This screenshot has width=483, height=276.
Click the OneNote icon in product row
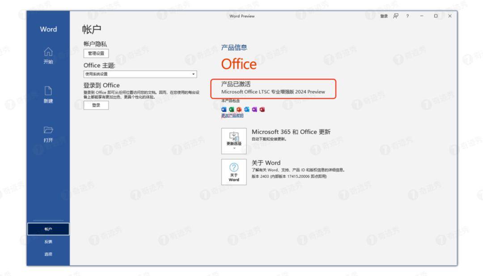(254, 109)
